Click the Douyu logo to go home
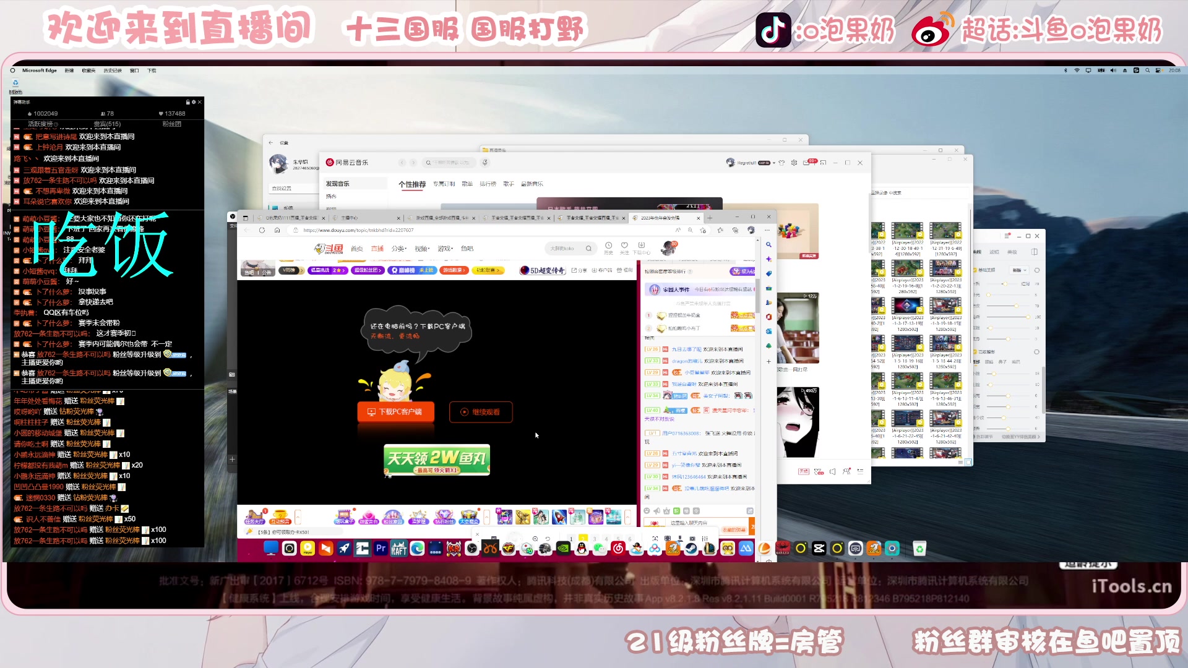The width and height of the screenshot is (1188, 668). pyautogui.click(x=329, y=247)
